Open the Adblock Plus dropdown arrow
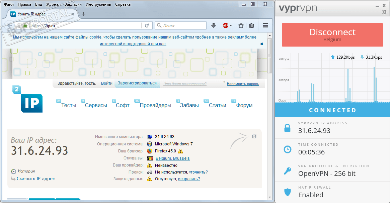 pyautogui.click(x=231, y=25)
